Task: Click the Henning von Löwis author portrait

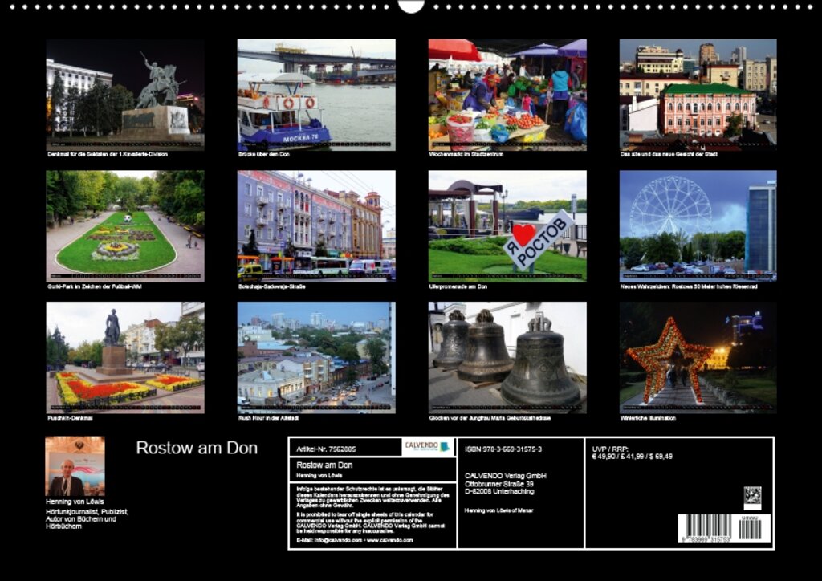Action: pyautogui.click(x=75, y=466)
